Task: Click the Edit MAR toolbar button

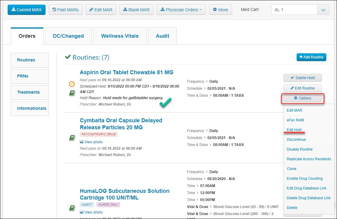Action: click(101, 10)
